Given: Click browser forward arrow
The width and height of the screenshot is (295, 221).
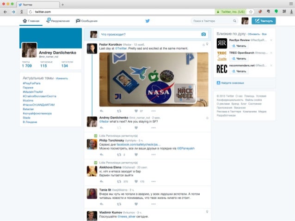Looking at the screenshot, I should click(x=13, y=12).
